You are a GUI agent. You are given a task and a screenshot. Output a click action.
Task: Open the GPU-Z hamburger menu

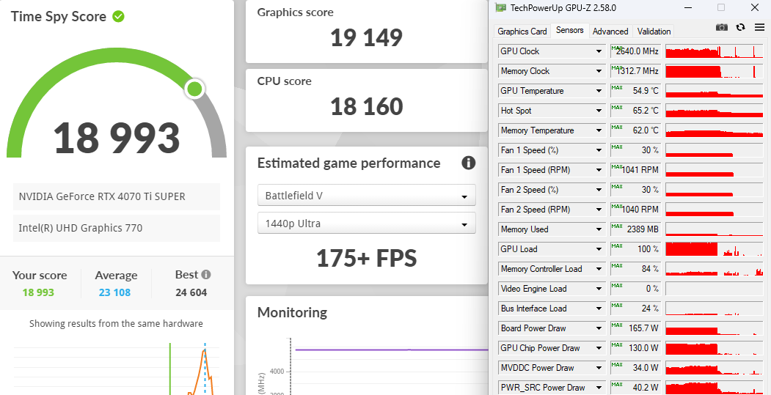point(760,28)
